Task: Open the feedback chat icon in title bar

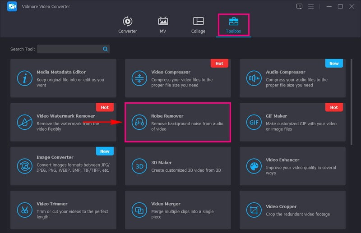Action: pyautogui.click(x=299, y=6)
